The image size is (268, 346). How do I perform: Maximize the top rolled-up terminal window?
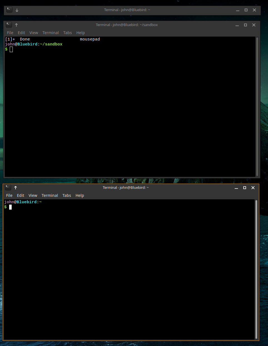click(x=246, y=10)
